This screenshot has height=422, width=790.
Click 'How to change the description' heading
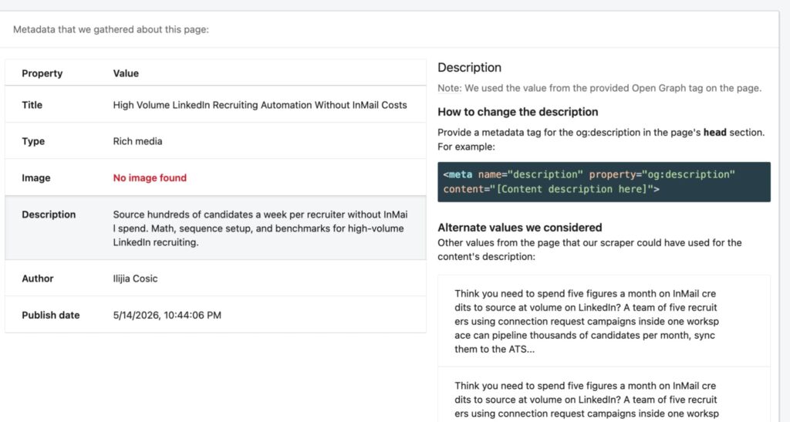click(518, 112)
